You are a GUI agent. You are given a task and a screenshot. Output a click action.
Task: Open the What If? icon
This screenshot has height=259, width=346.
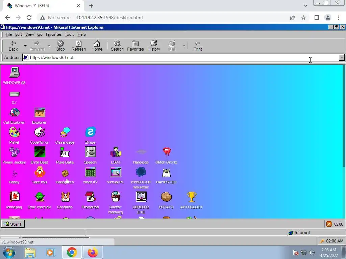pyautogui.click(x=91, y=172)
